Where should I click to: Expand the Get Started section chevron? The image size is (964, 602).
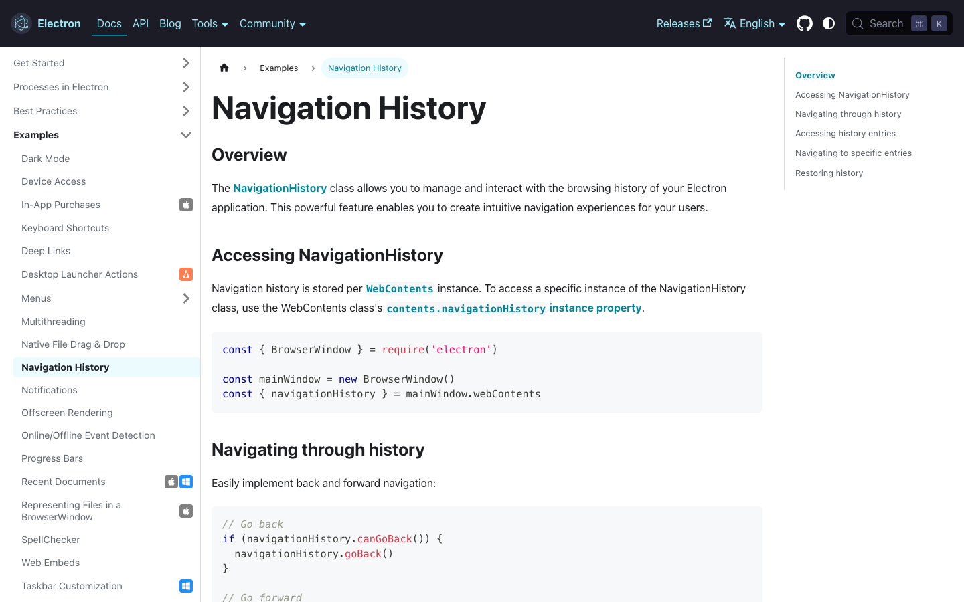(186, 63)
